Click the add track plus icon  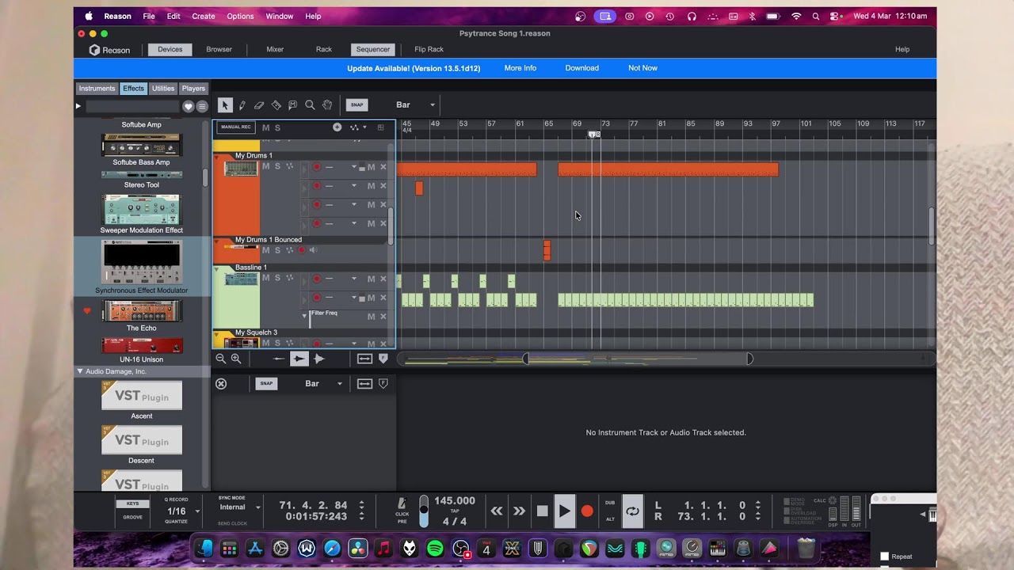[337, 127]
